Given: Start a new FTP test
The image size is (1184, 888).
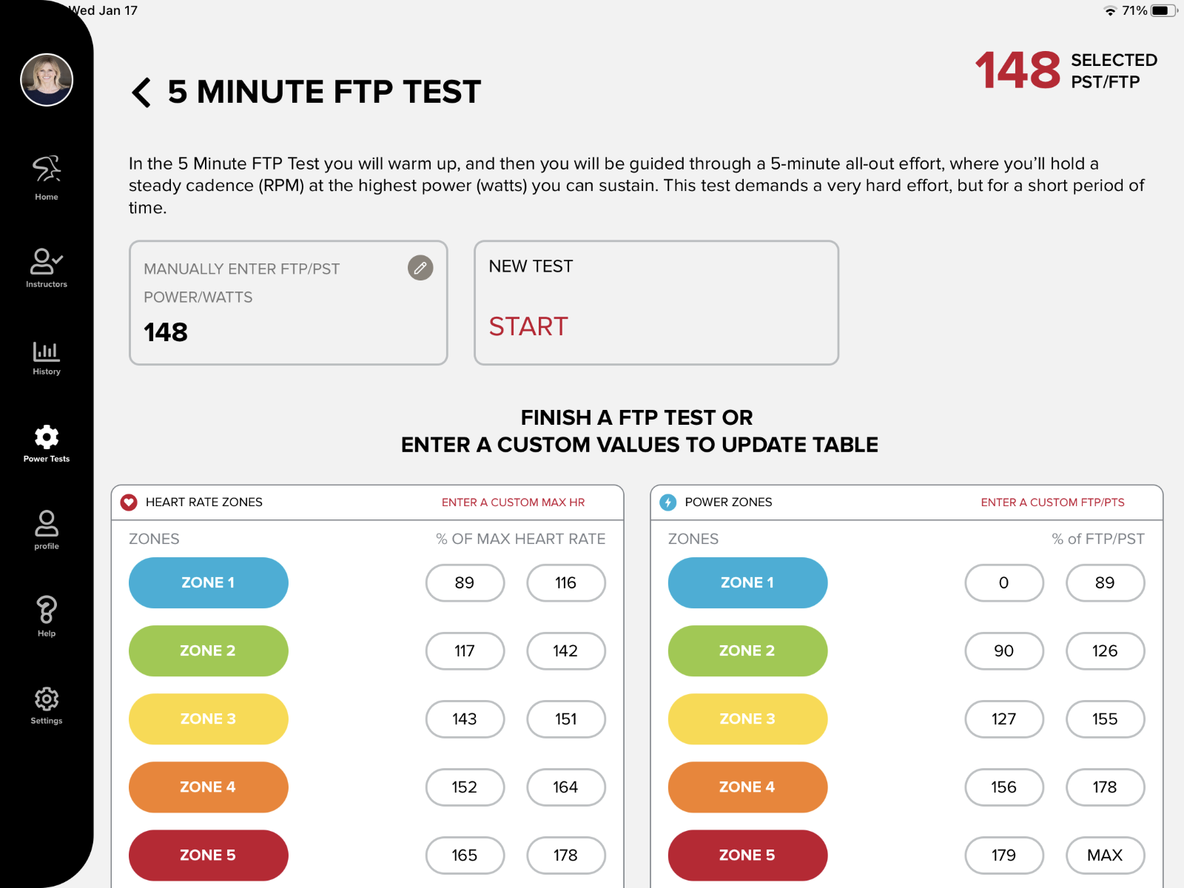Looking at the screenshot, I should (x=528, y=326).
